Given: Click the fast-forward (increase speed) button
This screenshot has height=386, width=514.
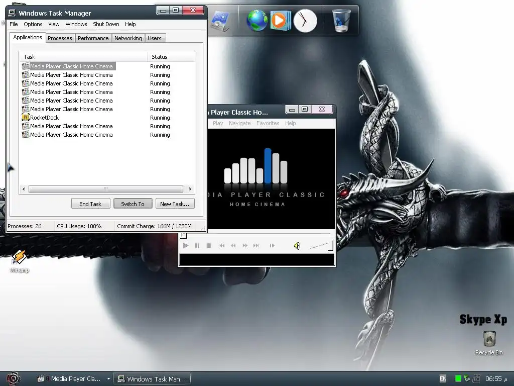Looking at the screenshot, I should pyautogui.click(x=244, y=245).
